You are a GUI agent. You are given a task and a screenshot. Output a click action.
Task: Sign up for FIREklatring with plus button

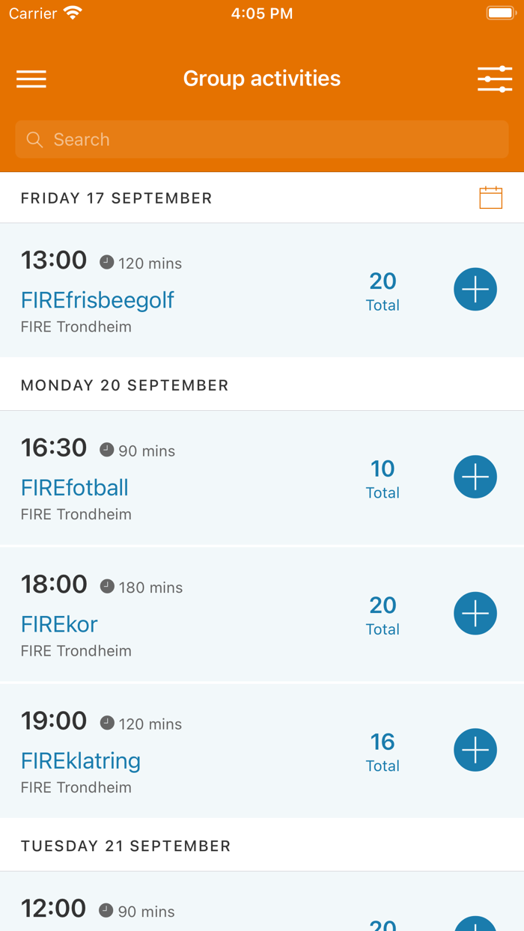(x=475, y=749)
